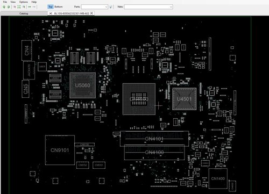269x194 pixels.
Task: Open the Options menu
Action: tap(24, 2)
